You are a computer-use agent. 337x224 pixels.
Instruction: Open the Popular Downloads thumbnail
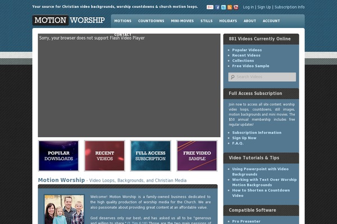click(x=58, y=156)
